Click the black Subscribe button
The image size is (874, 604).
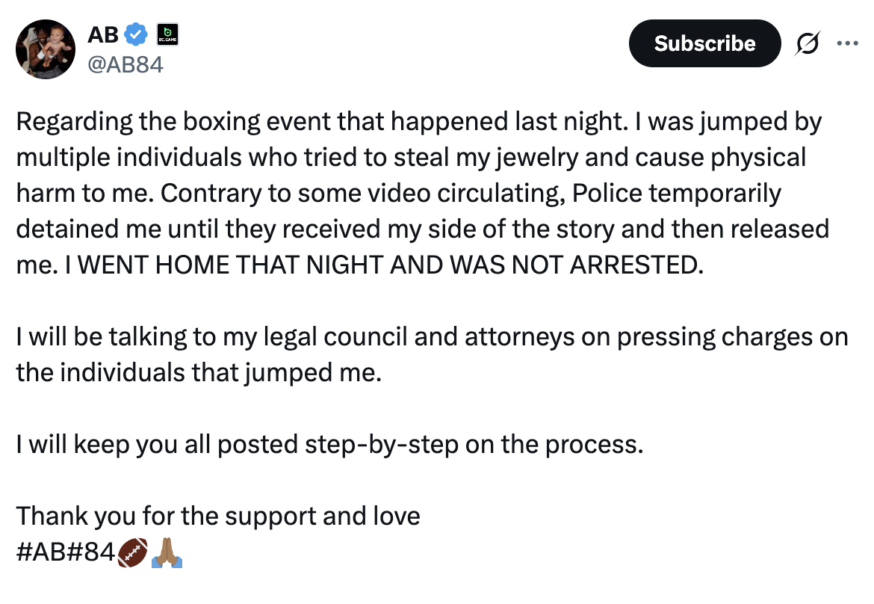pyautogui.click(x=704, y=43)
